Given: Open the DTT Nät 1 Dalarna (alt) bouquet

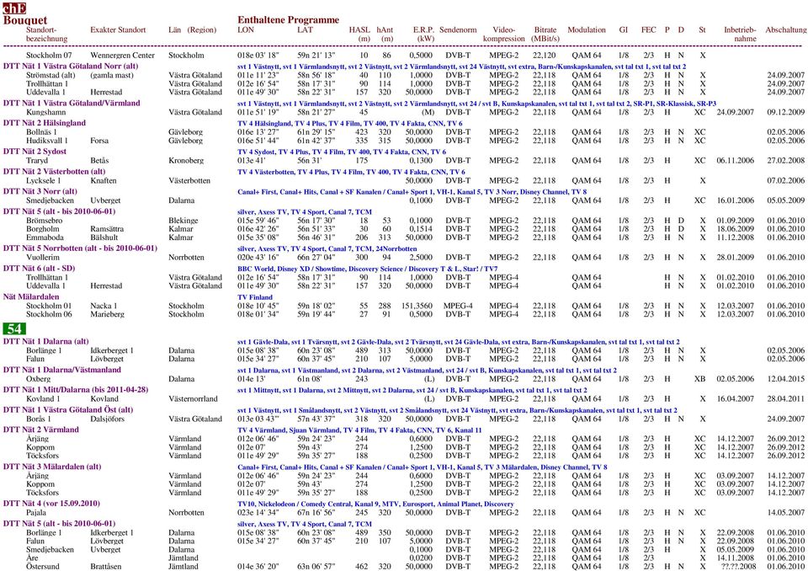Looking at the screenshot, I should click(x=45, y=341).
